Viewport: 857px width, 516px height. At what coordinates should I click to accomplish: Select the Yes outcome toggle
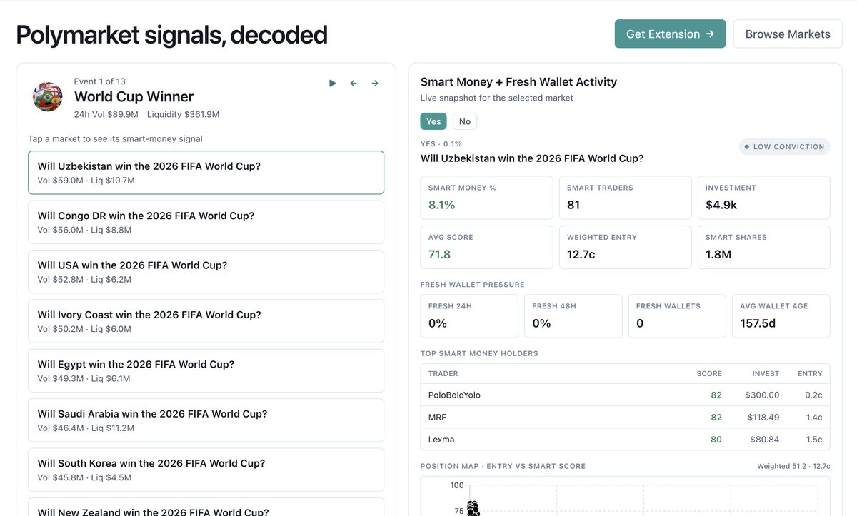tap(433, 121)
